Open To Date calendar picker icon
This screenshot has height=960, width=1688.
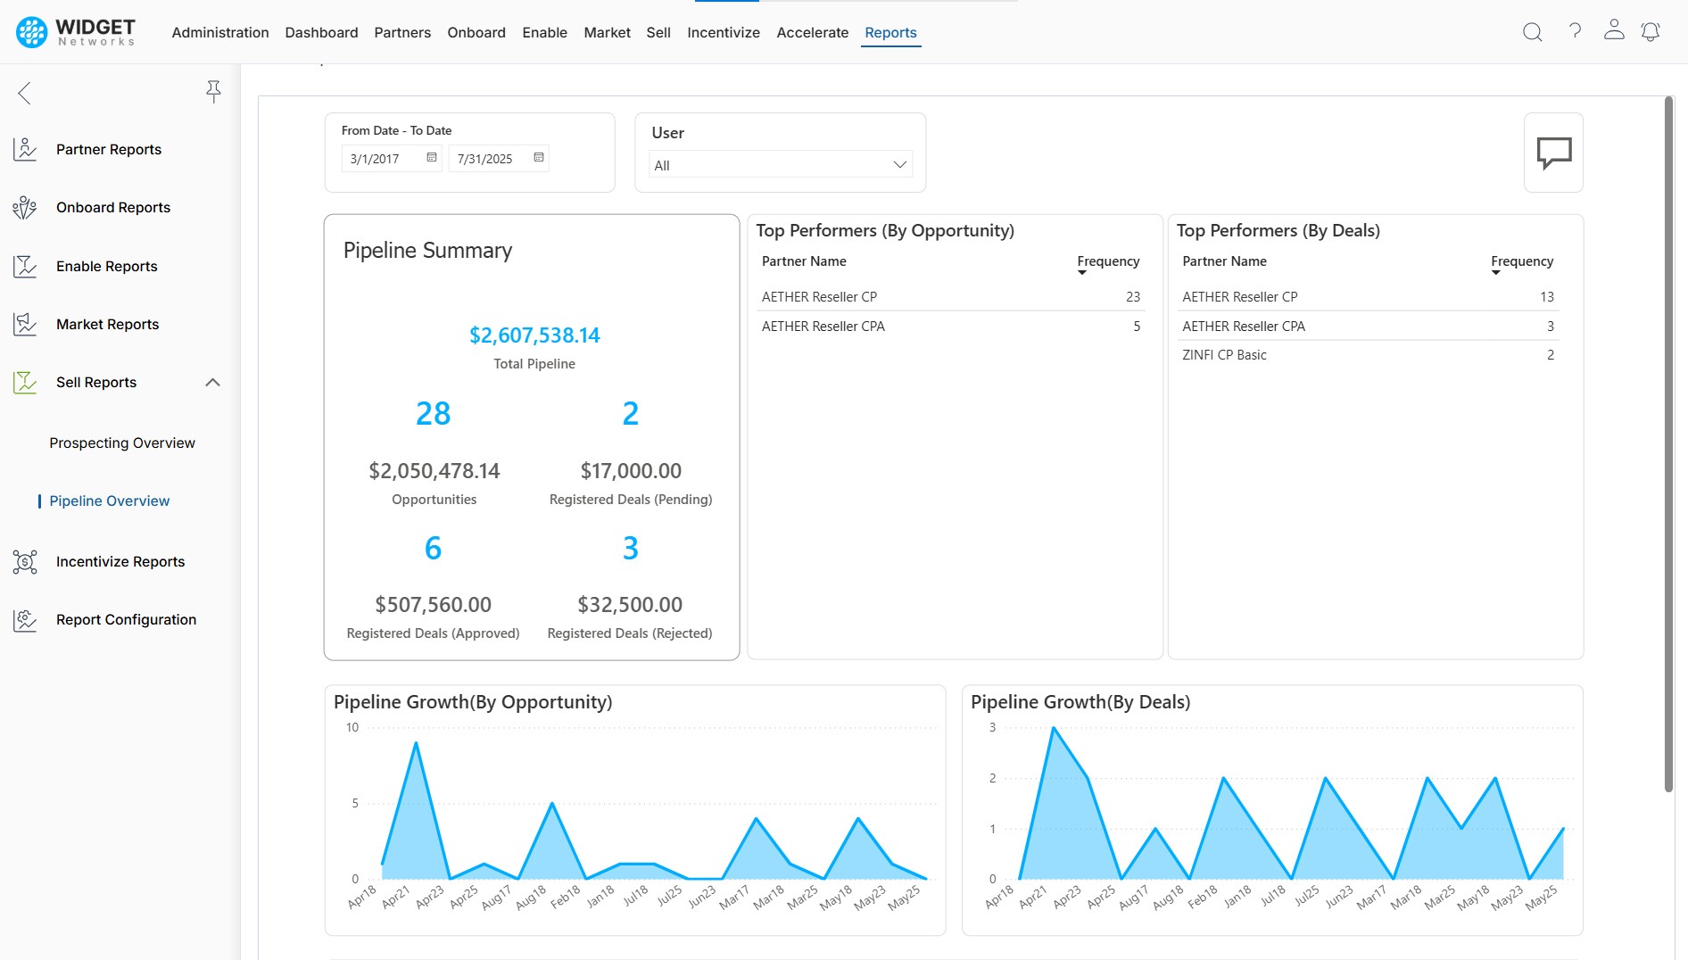539,158
